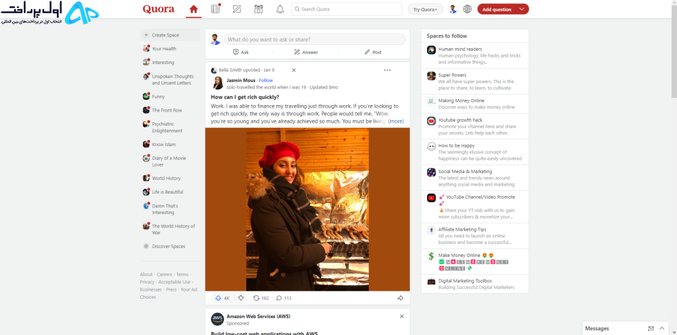Select the Post option under the share box
The width and height of the screenshot is (677, 335).
pos(373,52)
